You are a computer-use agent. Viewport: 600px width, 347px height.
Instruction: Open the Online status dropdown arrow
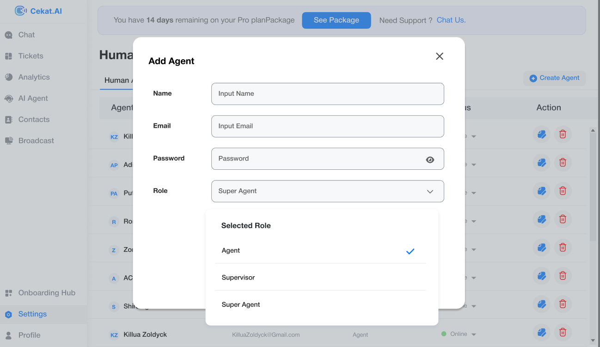tap(474, 335)
